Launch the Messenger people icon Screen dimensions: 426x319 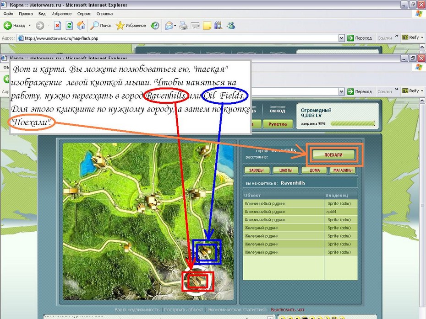tap(231, 26)
